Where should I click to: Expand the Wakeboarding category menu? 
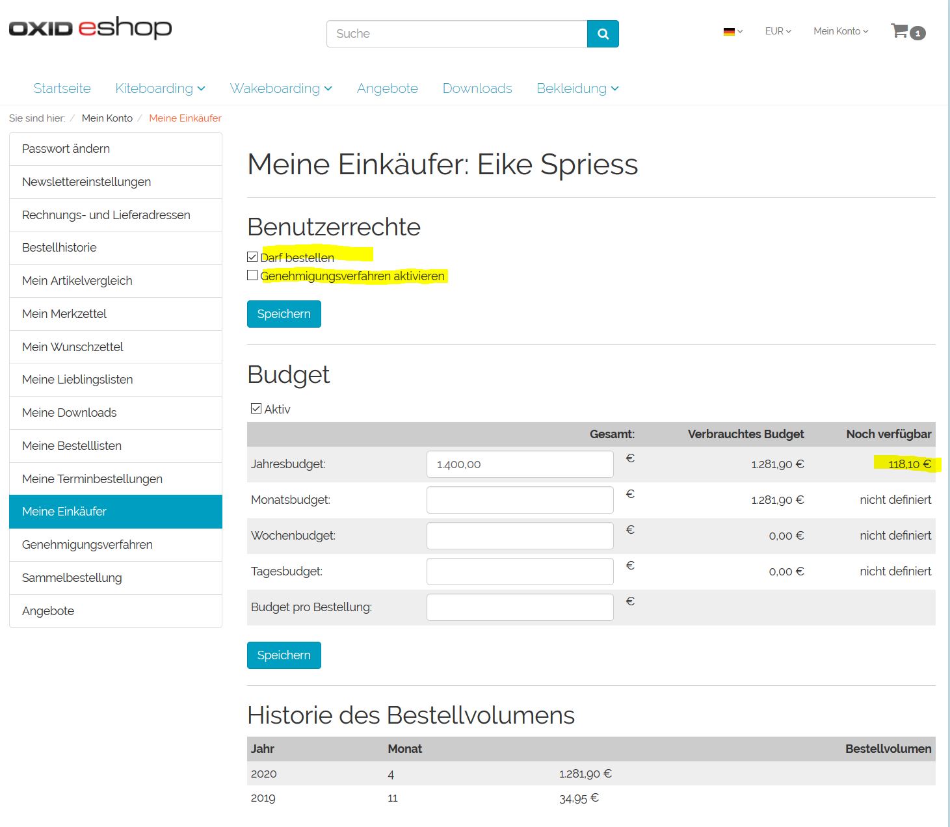280,88
